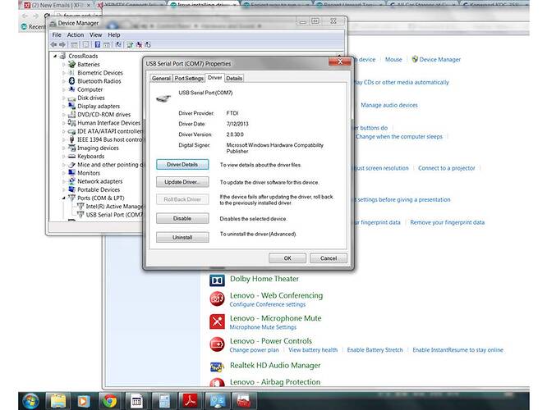Image resolution: width=547 pixels, height=410 pixels.
Task: Open the calculator icon in taskbar
Action: click(x=164, y=401)
